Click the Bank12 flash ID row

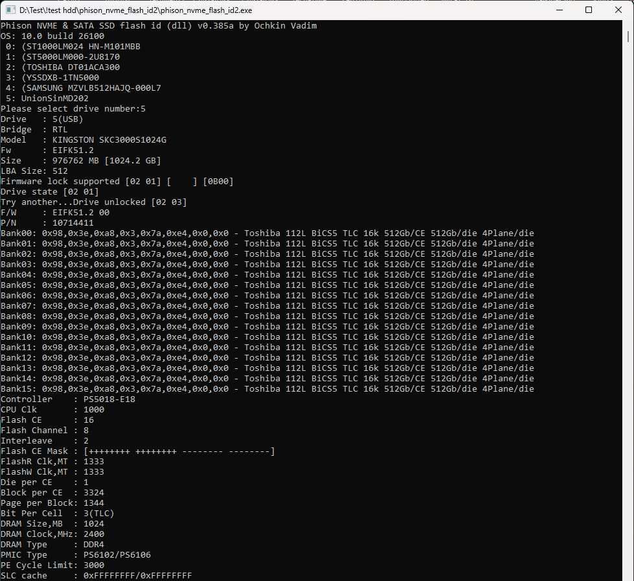267,357
